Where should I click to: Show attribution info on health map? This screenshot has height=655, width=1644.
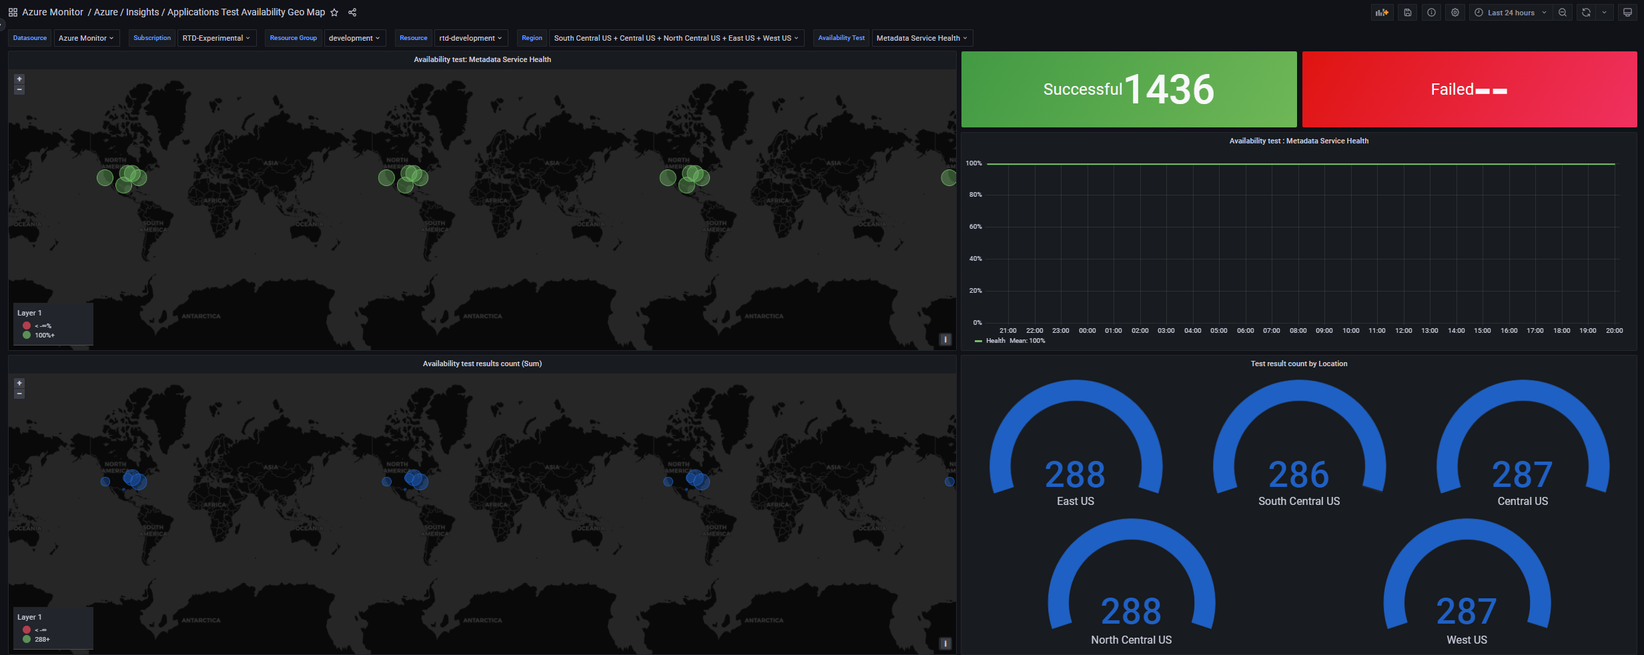945,340
